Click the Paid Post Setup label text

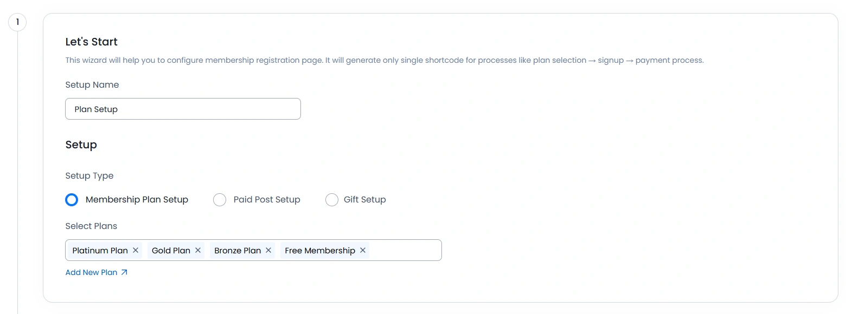pyautogui.click(x=266, y=200)
